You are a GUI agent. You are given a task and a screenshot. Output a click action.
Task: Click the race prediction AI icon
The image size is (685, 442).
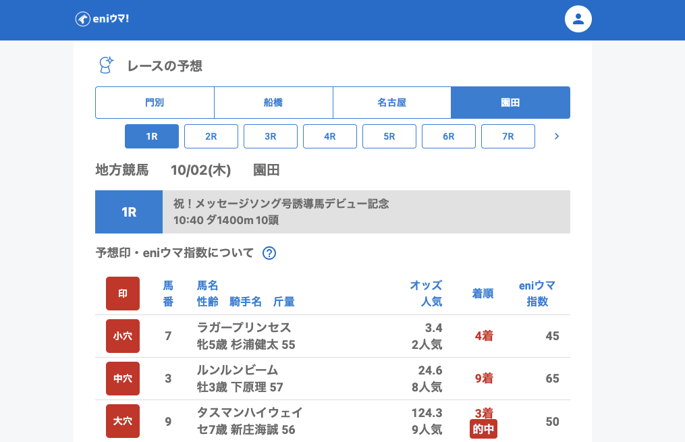pyautogui.click(x=106, y=65)
